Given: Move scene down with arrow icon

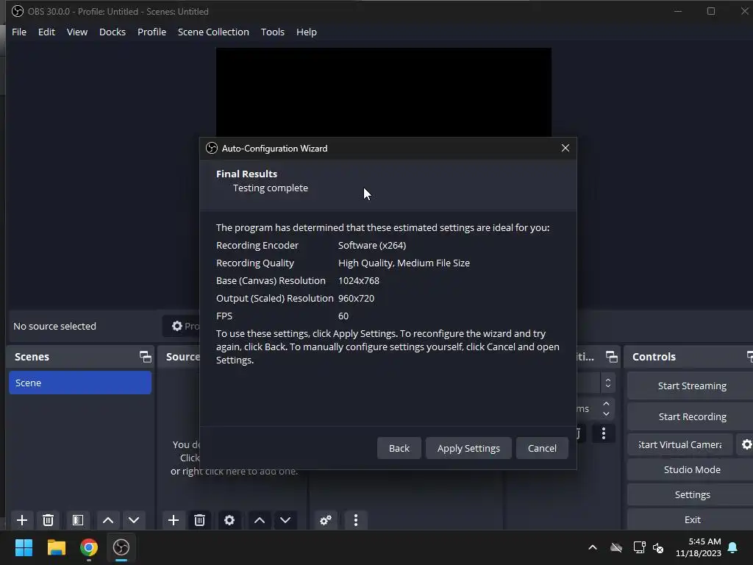Looking at the screenshot, I should pos(134,520).
